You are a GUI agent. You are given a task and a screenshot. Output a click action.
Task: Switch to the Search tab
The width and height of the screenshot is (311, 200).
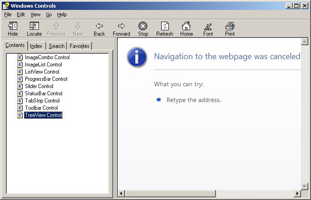click(x=57, y=46)
